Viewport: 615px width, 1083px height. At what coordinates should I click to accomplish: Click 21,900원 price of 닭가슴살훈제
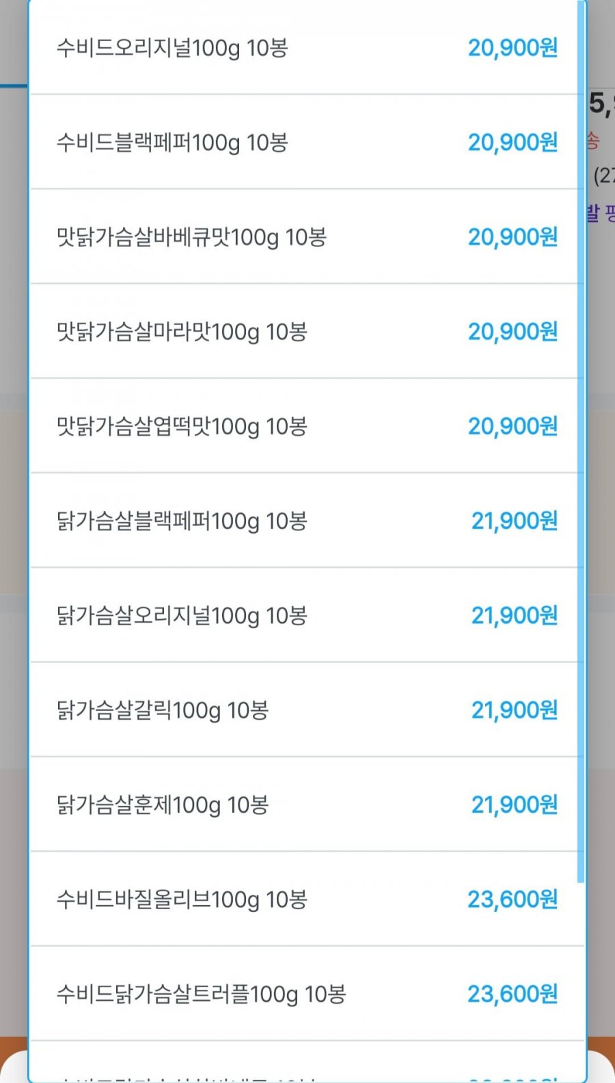(x=515, y=805)
